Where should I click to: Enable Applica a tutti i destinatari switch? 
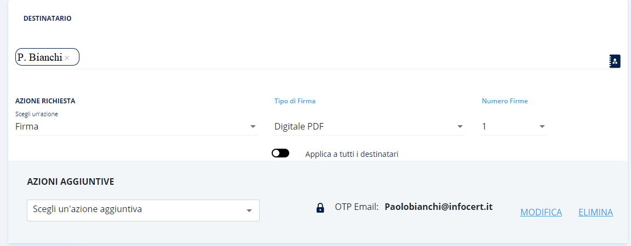click(280, 154)
